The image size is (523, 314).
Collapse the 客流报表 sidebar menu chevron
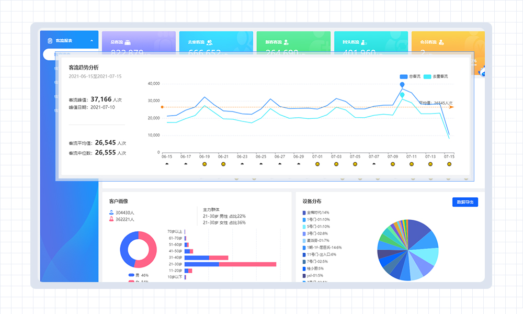92,40
